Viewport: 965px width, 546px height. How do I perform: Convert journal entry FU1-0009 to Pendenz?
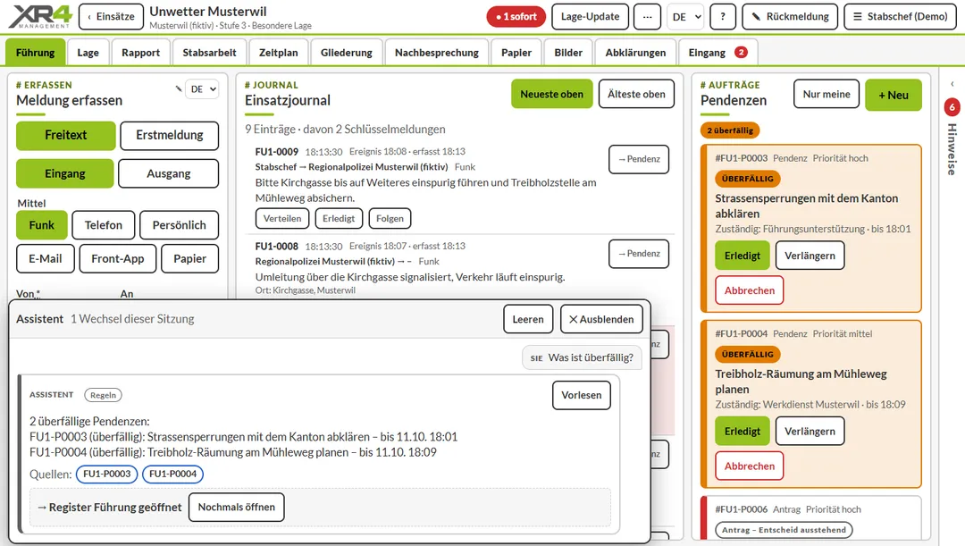click(639, 159)
